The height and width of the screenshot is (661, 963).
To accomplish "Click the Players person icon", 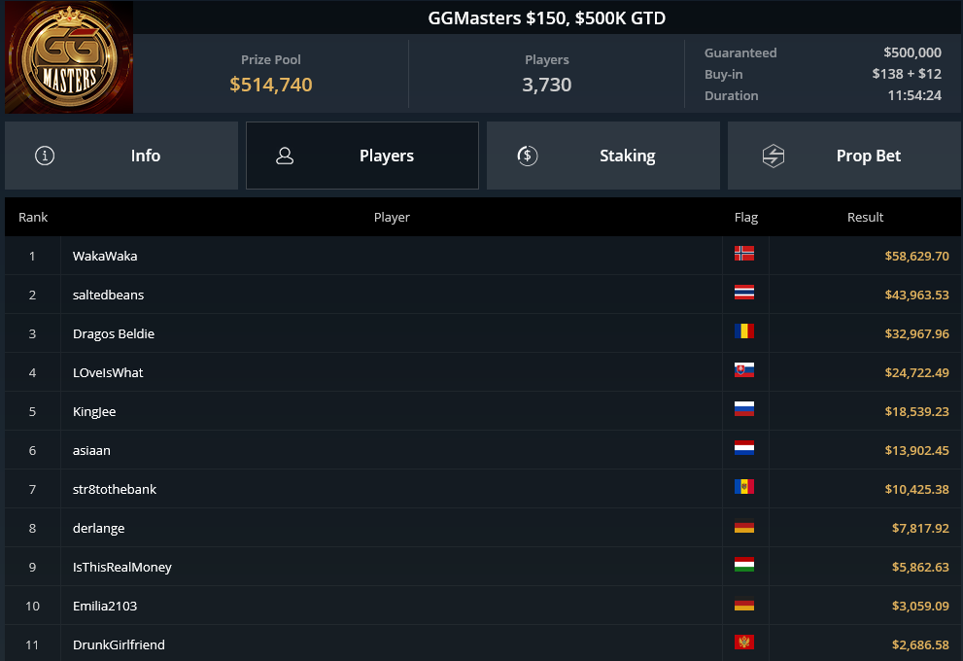I will click(285, 156).
